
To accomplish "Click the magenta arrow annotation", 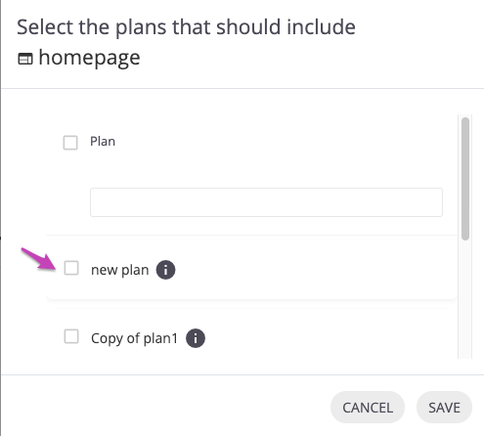I will pos(38,259).
